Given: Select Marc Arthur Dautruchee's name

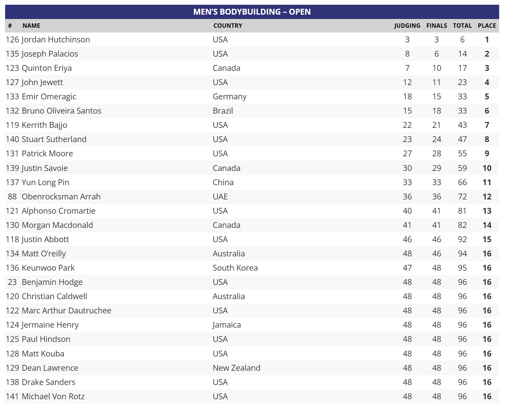Looking at the screenshot, I should [66, 310].
